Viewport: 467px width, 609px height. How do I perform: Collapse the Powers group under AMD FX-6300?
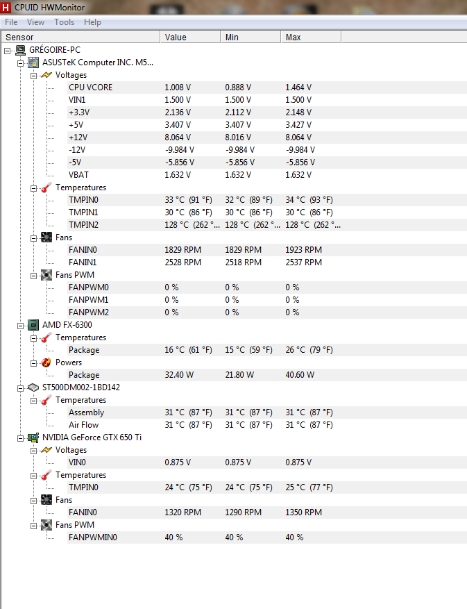(33, 364)
